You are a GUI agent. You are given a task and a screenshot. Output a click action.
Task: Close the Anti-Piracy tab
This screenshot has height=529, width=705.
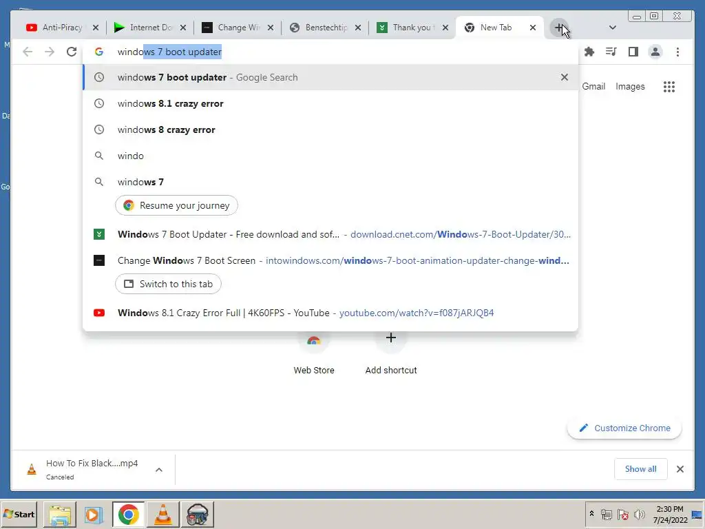tap(95, 28)
